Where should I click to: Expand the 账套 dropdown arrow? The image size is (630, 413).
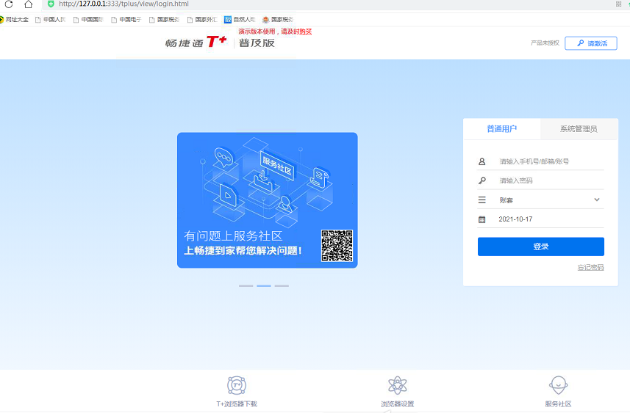click(597, 200)
